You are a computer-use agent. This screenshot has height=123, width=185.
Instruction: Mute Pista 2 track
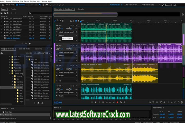(71, 45)
